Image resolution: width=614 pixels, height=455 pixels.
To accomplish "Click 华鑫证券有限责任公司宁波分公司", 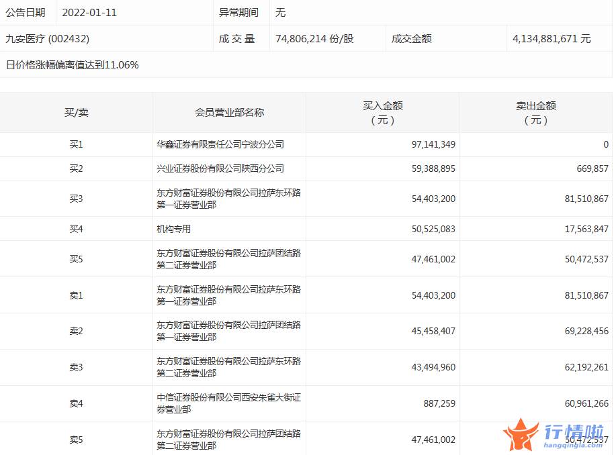I will click(x=220, y=144).
